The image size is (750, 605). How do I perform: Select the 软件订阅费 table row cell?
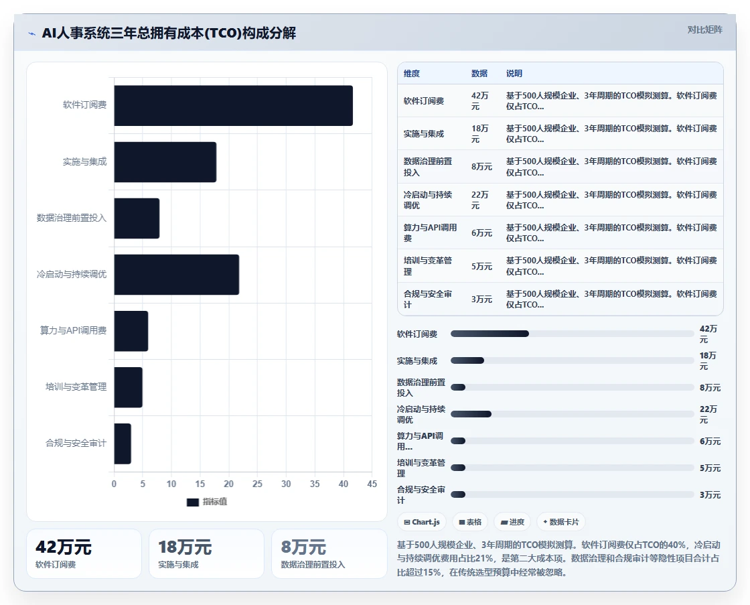click(423, 101)
